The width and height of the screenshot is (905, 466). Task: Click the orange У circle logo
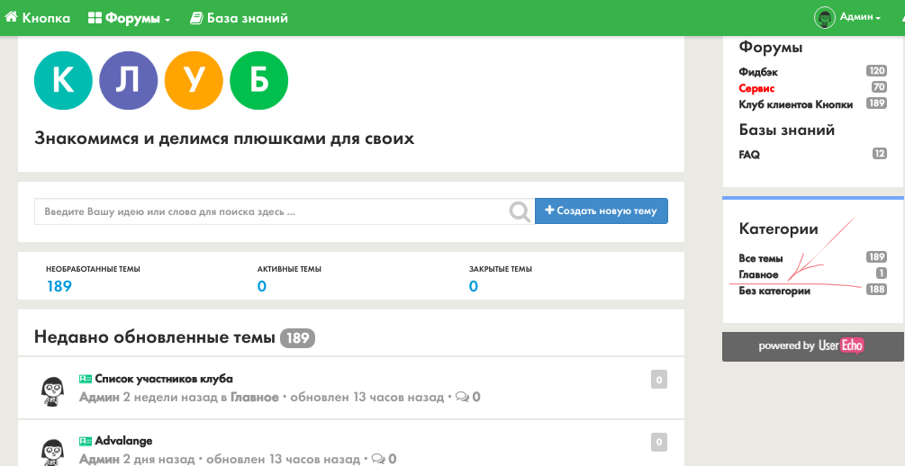click(x=194, y=81)
